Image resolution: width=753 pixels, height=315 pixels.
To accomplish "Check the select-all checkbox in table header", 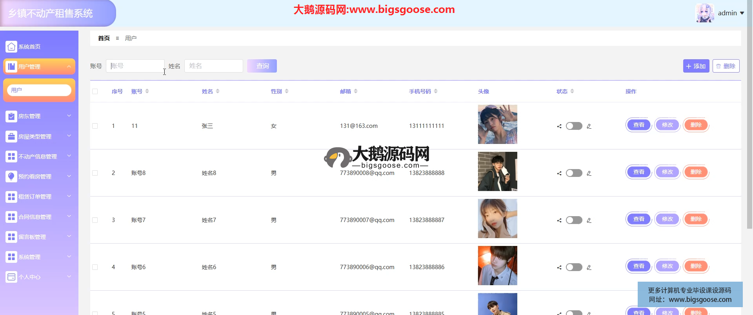I will click(95, 91).
